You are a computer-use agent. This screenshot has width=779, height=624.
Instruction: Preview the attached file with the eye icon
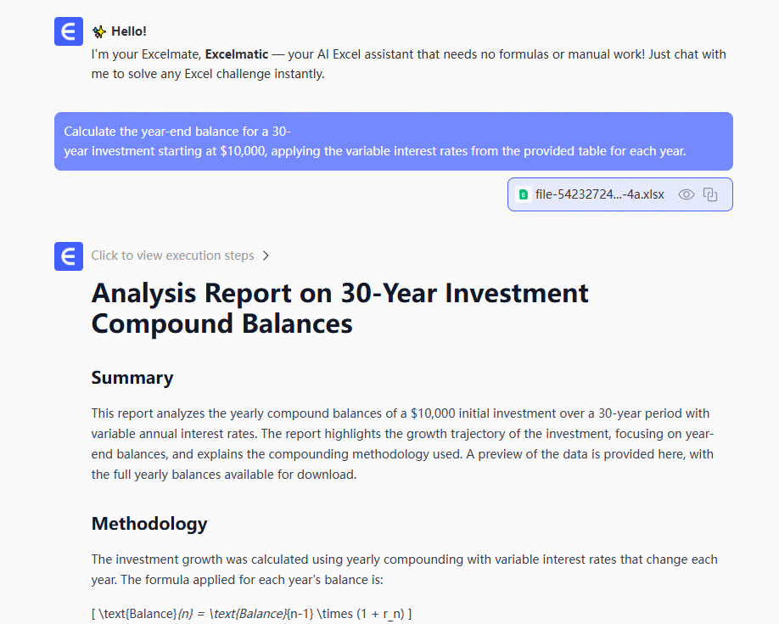(x=687, y=194)
